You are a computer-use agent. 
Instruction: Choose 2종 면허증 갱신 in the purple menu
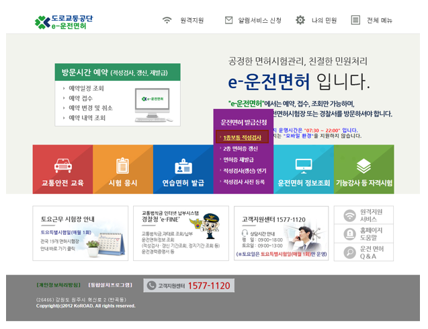[x=241, y=149]
